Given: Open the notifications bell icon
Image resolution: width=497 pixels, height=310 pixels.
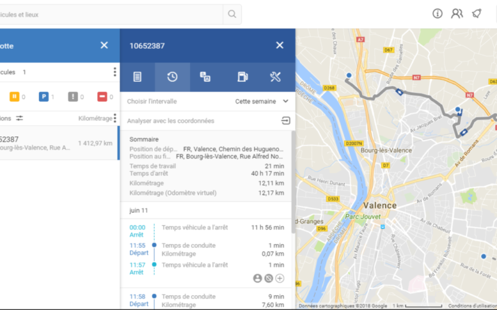Looking at the screenshot, I should [x=476, y=14].
